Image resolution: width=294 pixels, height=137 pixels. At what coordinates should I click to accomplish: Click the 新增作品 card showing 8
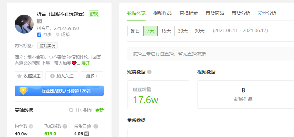coord(246,95)
